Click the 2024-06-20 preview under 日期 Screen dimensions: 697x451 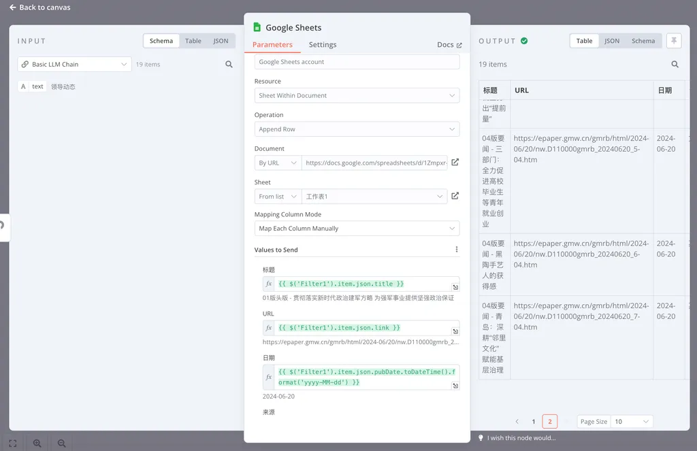[278, 397]
